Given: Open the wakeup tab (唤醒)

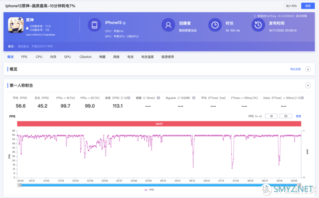Looking at the screenshot, I should (x=102, y=57).
